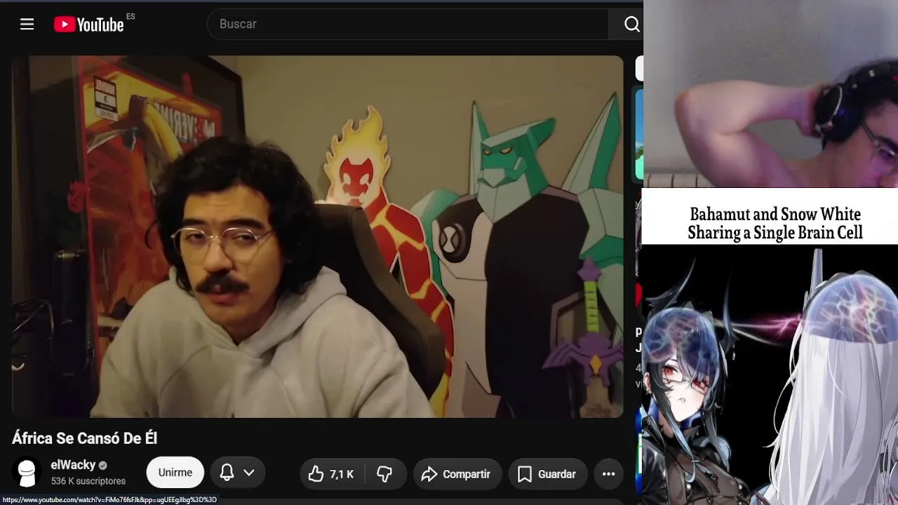Screen dimensions: 898x505
Task: Click the Guardar save button
Action: coord(548,474)
